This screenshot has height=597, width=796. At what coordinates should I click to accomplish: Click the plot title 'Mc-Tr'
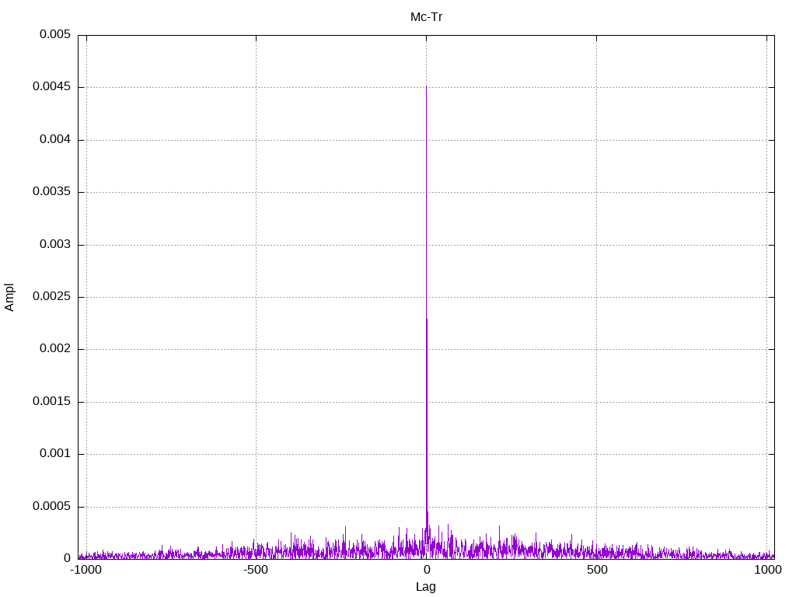[427, 17]
